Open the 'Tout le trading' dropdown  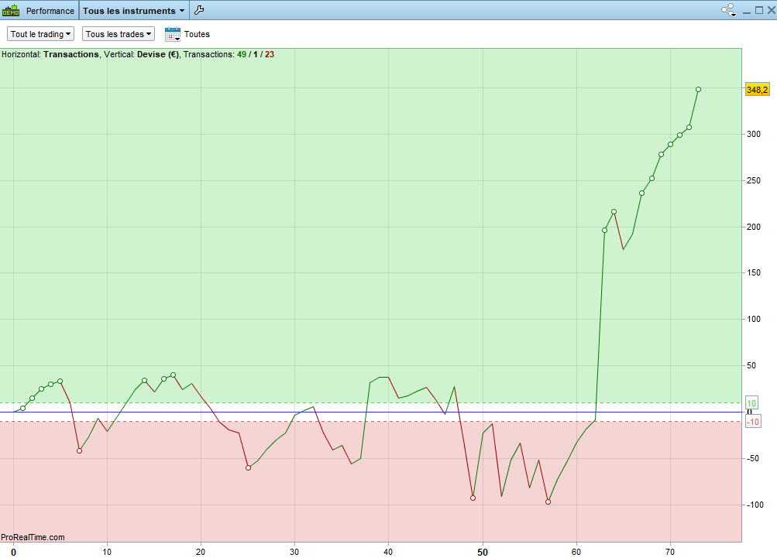tap(40, 34)
